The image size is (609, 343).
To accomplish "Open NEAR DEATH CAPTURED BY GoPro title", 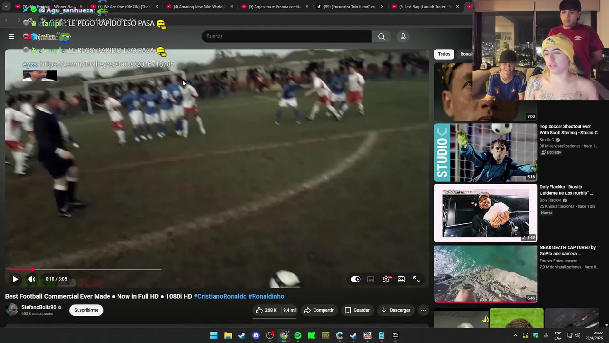I will coord(568,251).
